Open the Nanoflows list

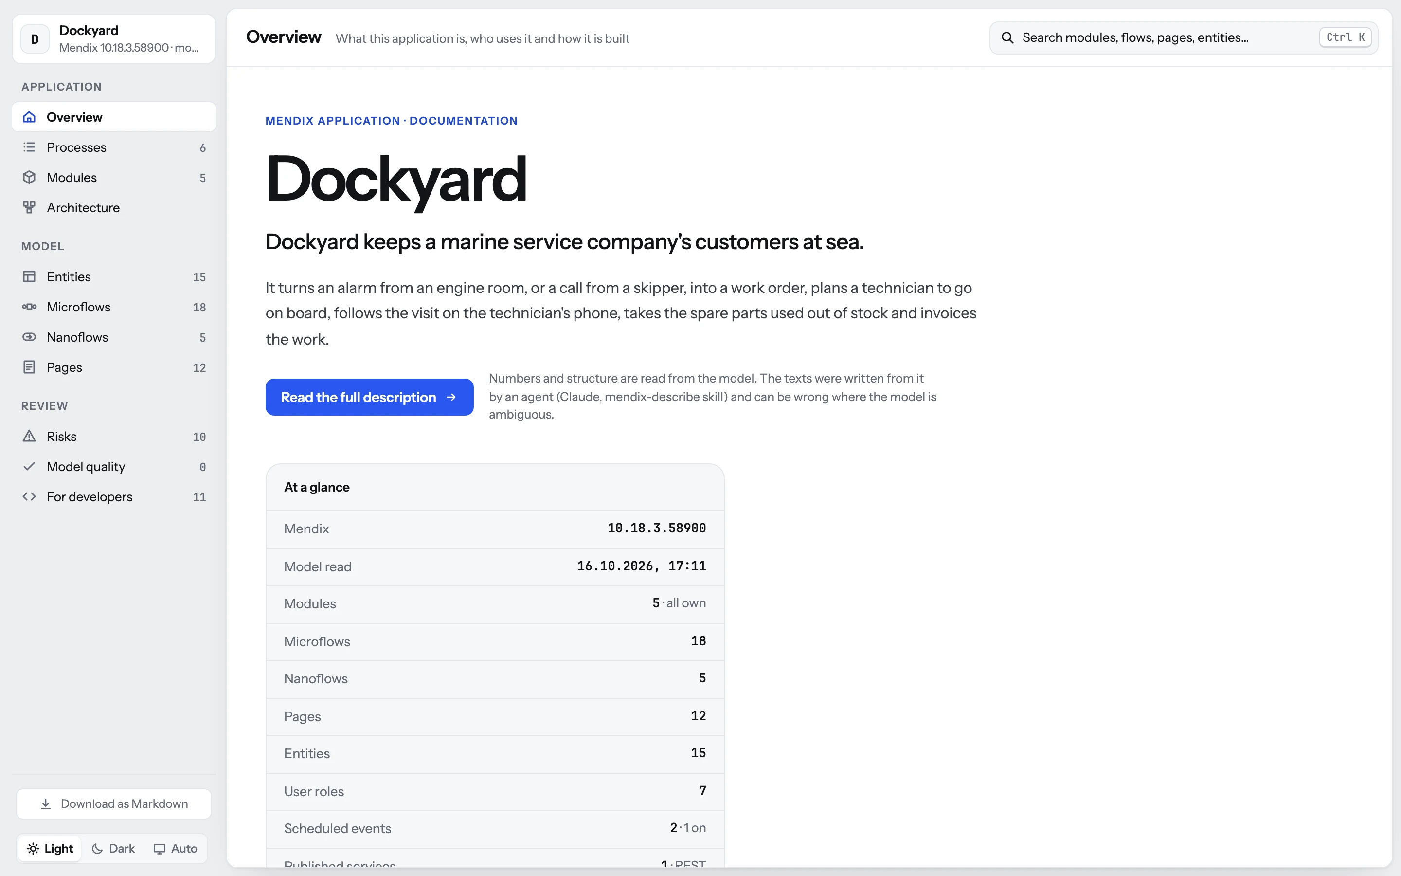coord(113,337)
